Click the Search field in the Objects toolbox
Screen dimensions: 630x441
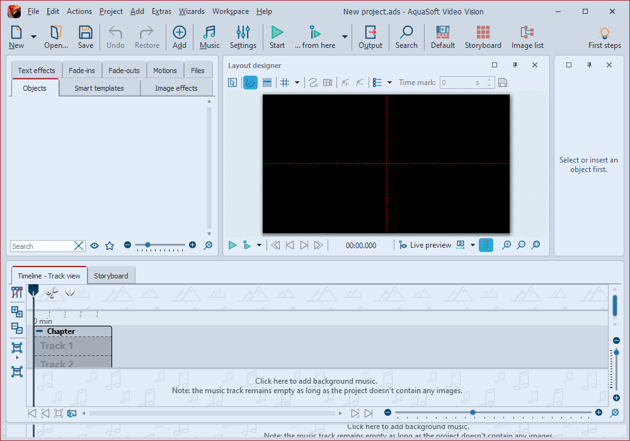[x=42, y=246]
